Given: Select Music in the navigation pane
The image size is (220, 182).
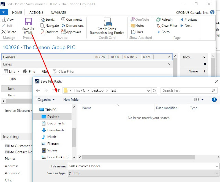Looking at the screenshot, I should 49,137.
